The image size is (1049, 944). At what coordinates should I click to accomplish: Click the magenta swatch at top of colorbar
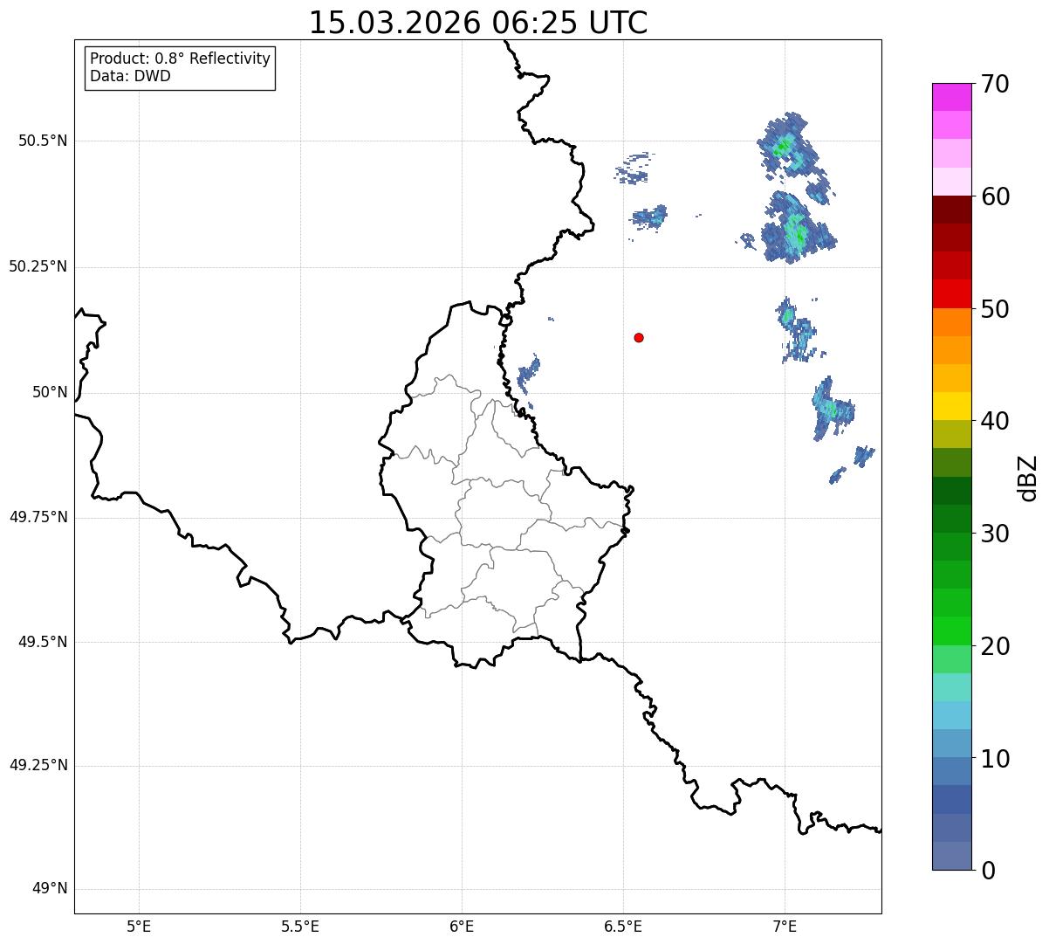pyautogui.click(x=952, y=97)
